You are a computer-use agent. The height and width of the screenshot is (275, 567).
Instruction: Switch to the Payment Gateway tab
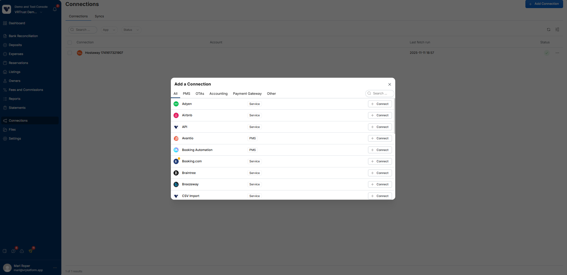click(247, 94)
